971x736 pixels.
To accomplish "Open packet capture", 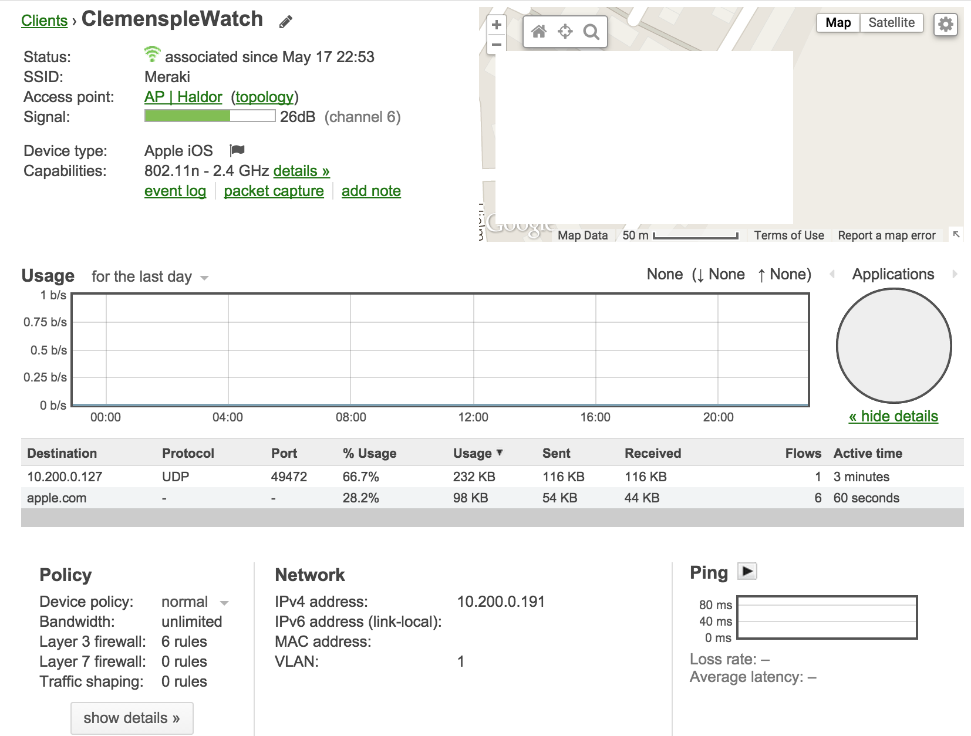I will coord(274,191).
